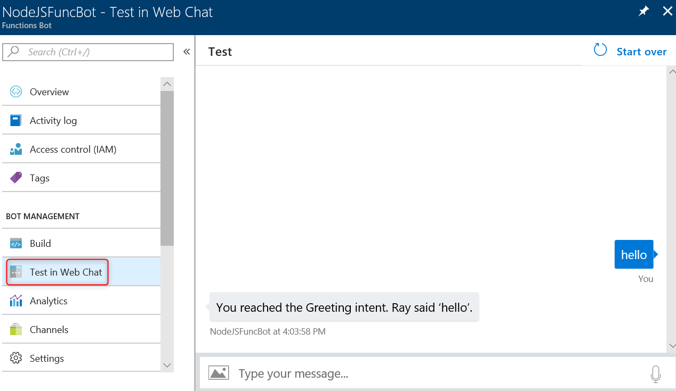The height and width of the screenshot is (391, 676).
Task: Click the Channels stack icon
Action: tap(16, 329)
